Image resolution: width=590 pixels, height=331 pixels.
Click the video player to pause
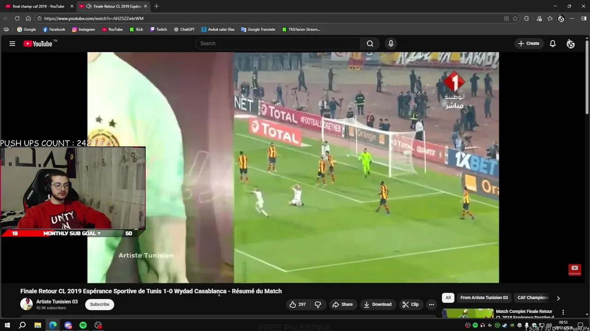293,167
